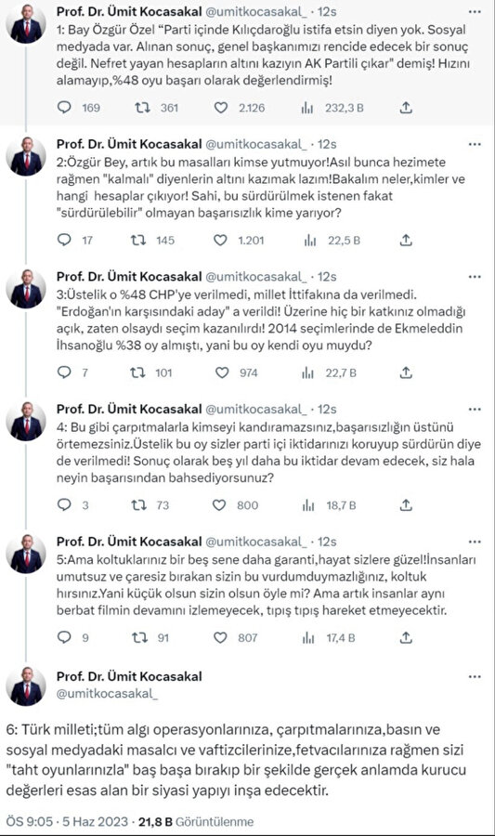Click author name on the second tweet
Screen dimensions: 495x836
click(129, 144)
